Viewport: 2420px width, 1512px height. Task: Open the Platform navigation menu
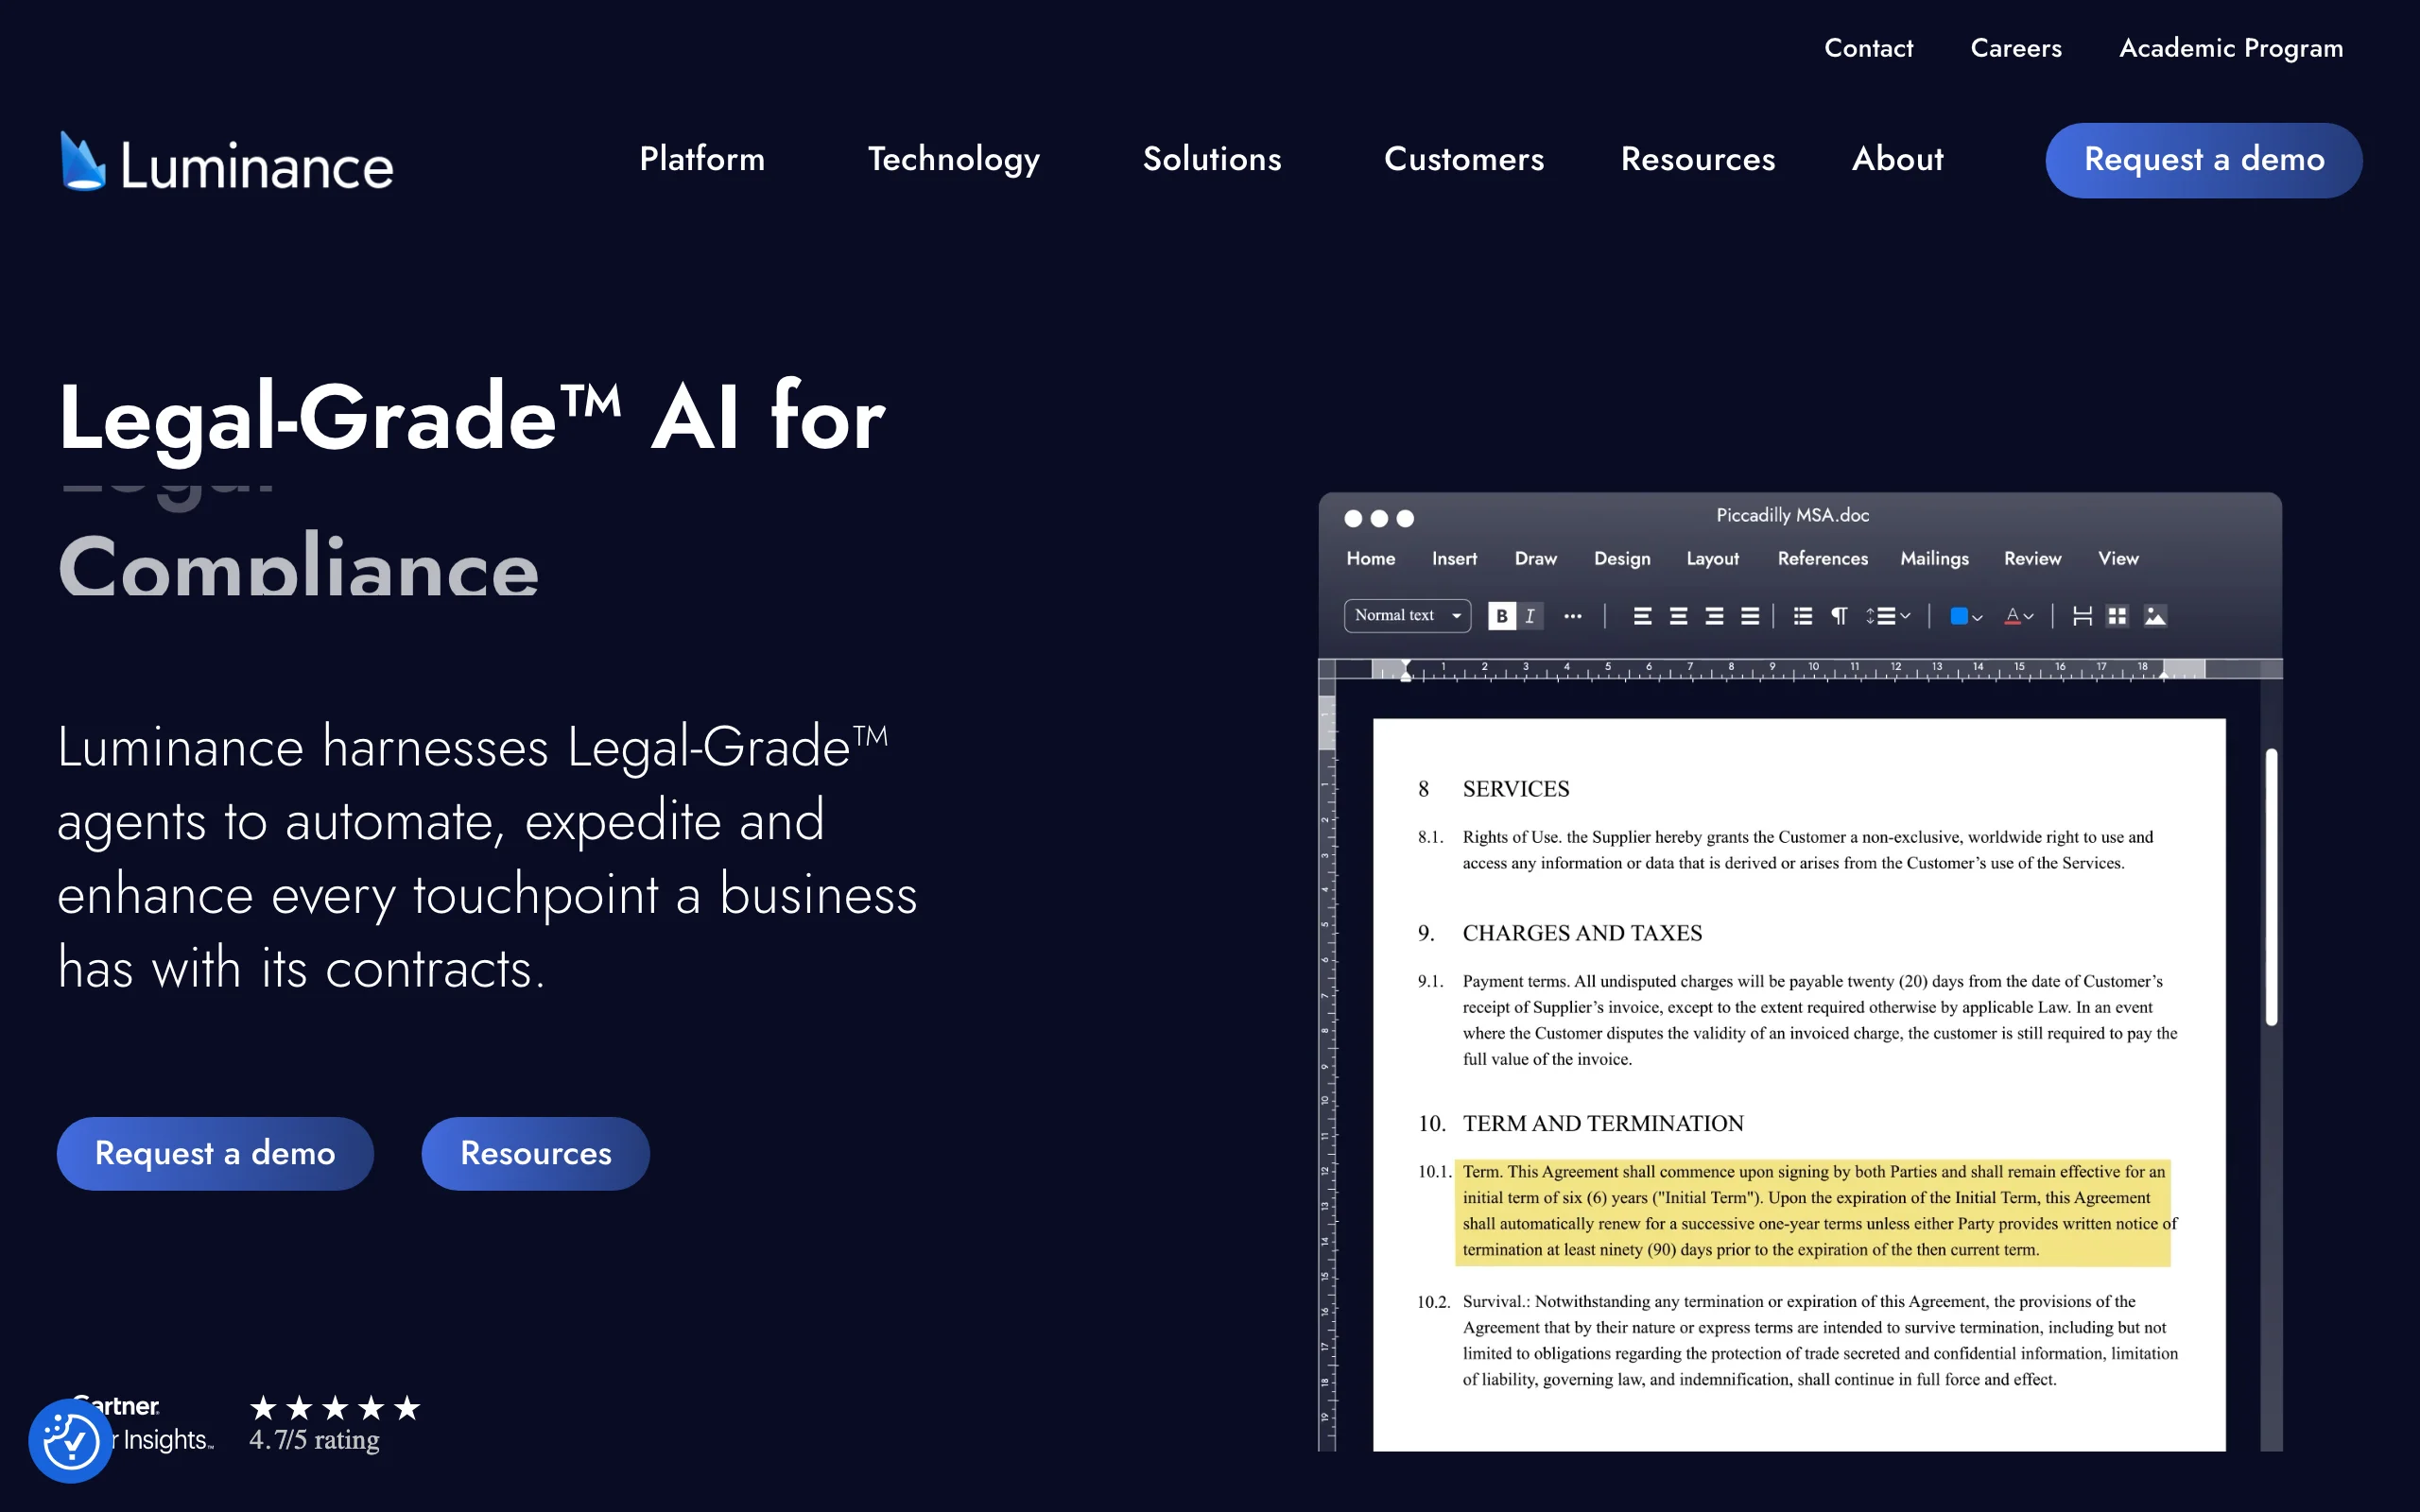(702, 159)
